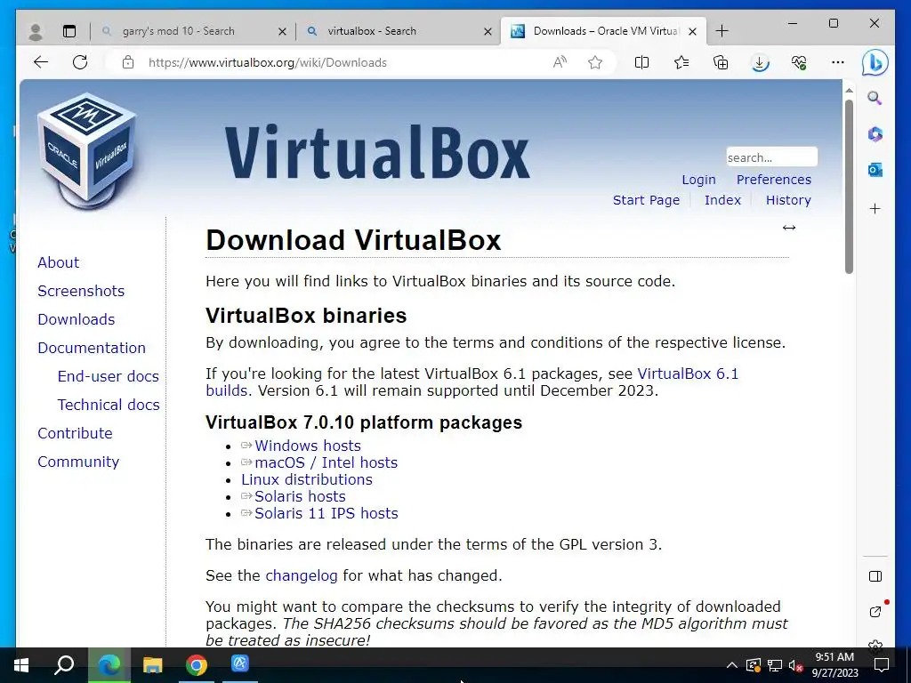Open the Login link
This screenshot has width=911, height=683.
click(x=698, y=180)
